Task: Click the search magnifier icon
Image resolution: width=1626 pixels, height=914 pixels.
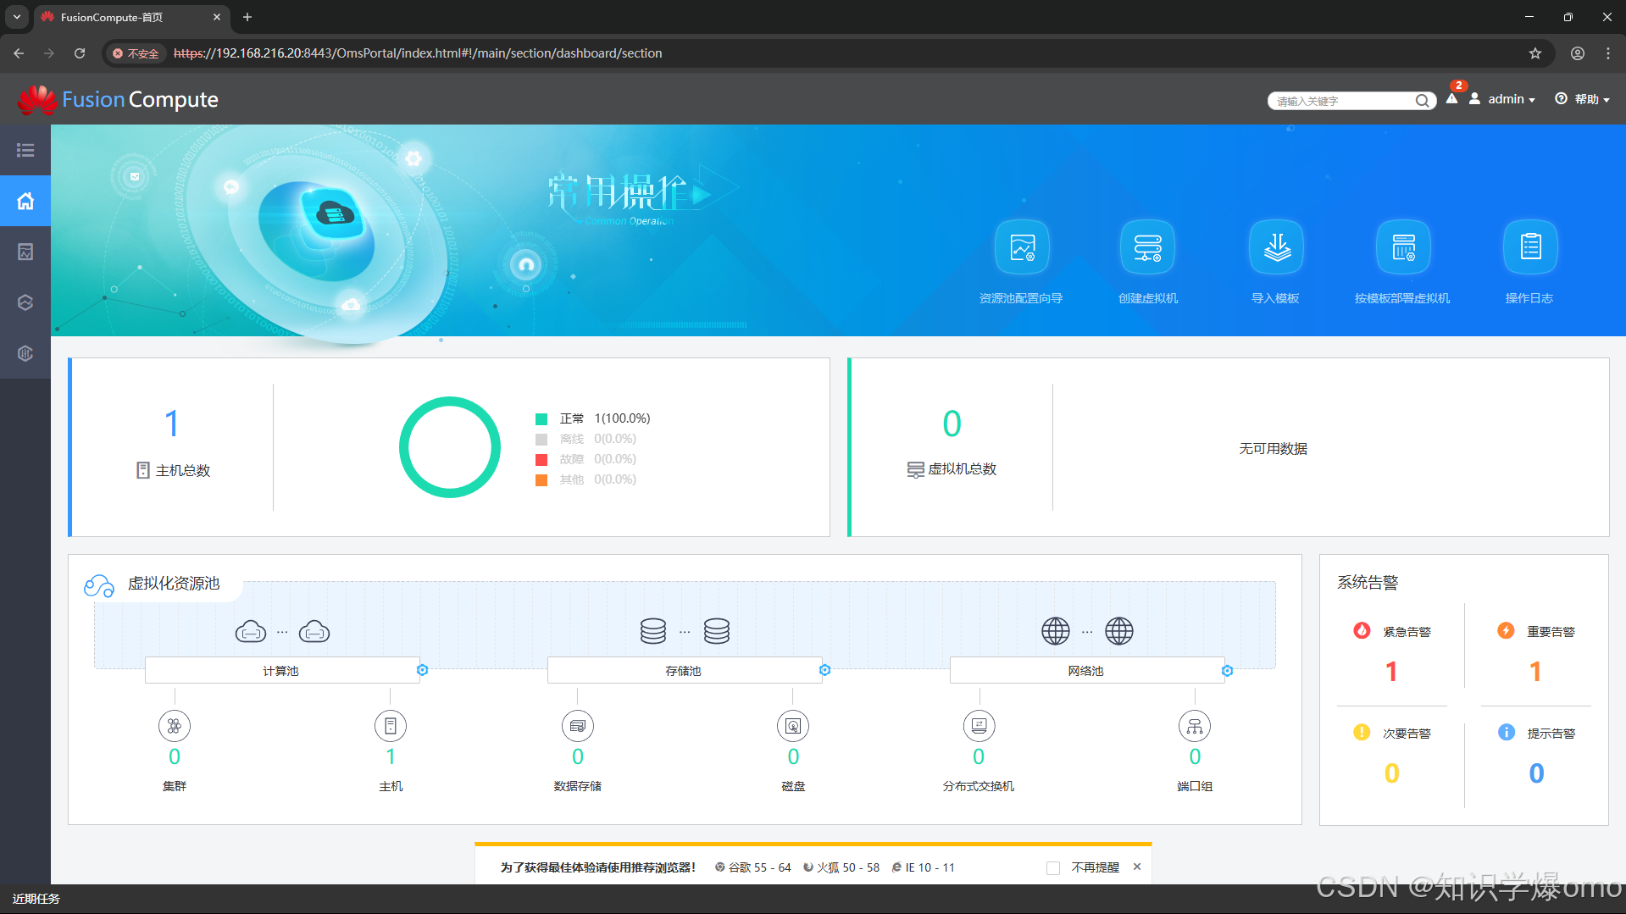Action: click(1422, 101)
